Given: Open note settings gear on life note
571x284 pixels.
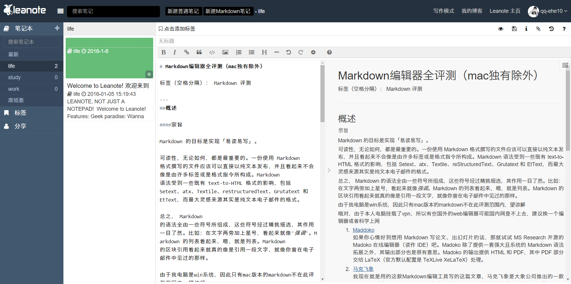Looking at the screenshot, I should point(149,74).
